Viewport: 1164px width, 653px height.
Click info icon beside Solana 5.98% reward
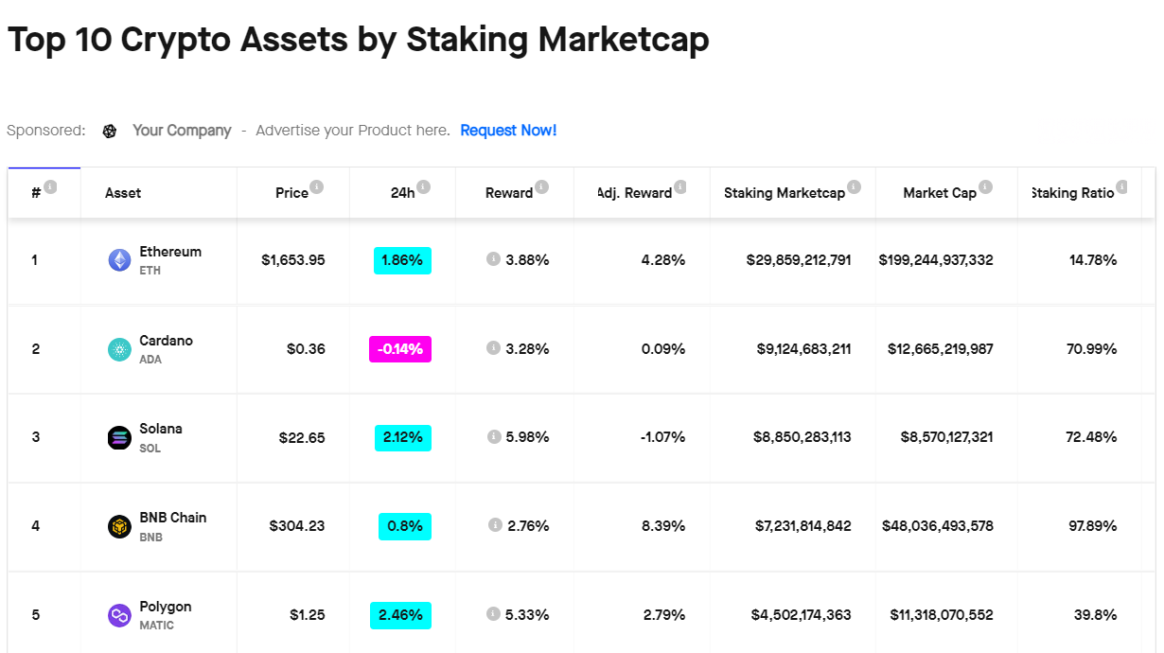493,436
